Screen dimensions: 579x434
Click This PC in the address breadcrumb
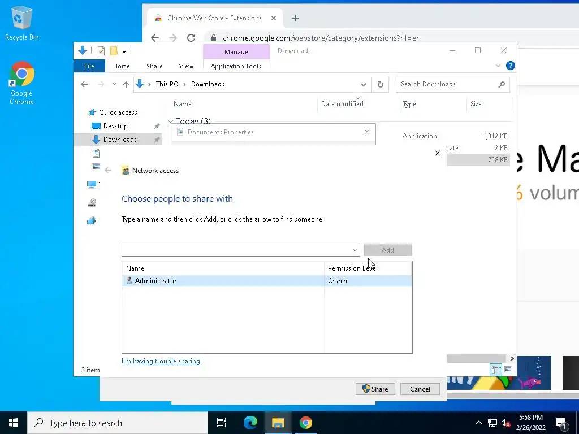[167, 84]
